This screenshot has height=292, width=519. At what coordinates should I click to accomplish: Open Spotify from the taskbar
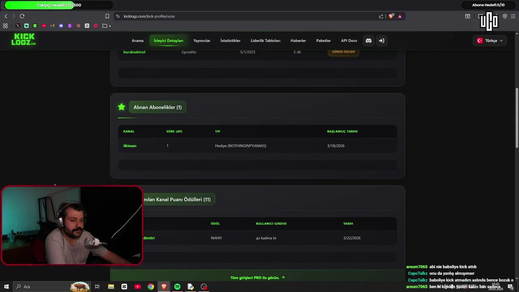(x=177, y=287)
